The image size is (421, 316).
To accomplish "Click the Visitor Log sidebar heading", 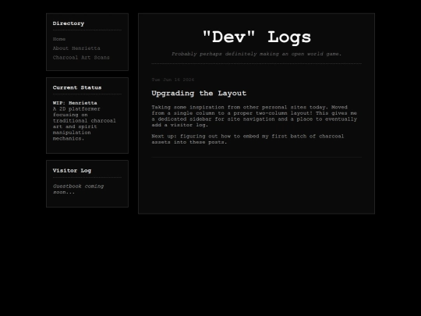I will pyautogui.click(x=72, y=171).
